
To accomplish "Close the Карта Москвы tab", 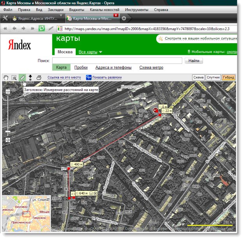I will pyautogui.click(x=116, y=15).
